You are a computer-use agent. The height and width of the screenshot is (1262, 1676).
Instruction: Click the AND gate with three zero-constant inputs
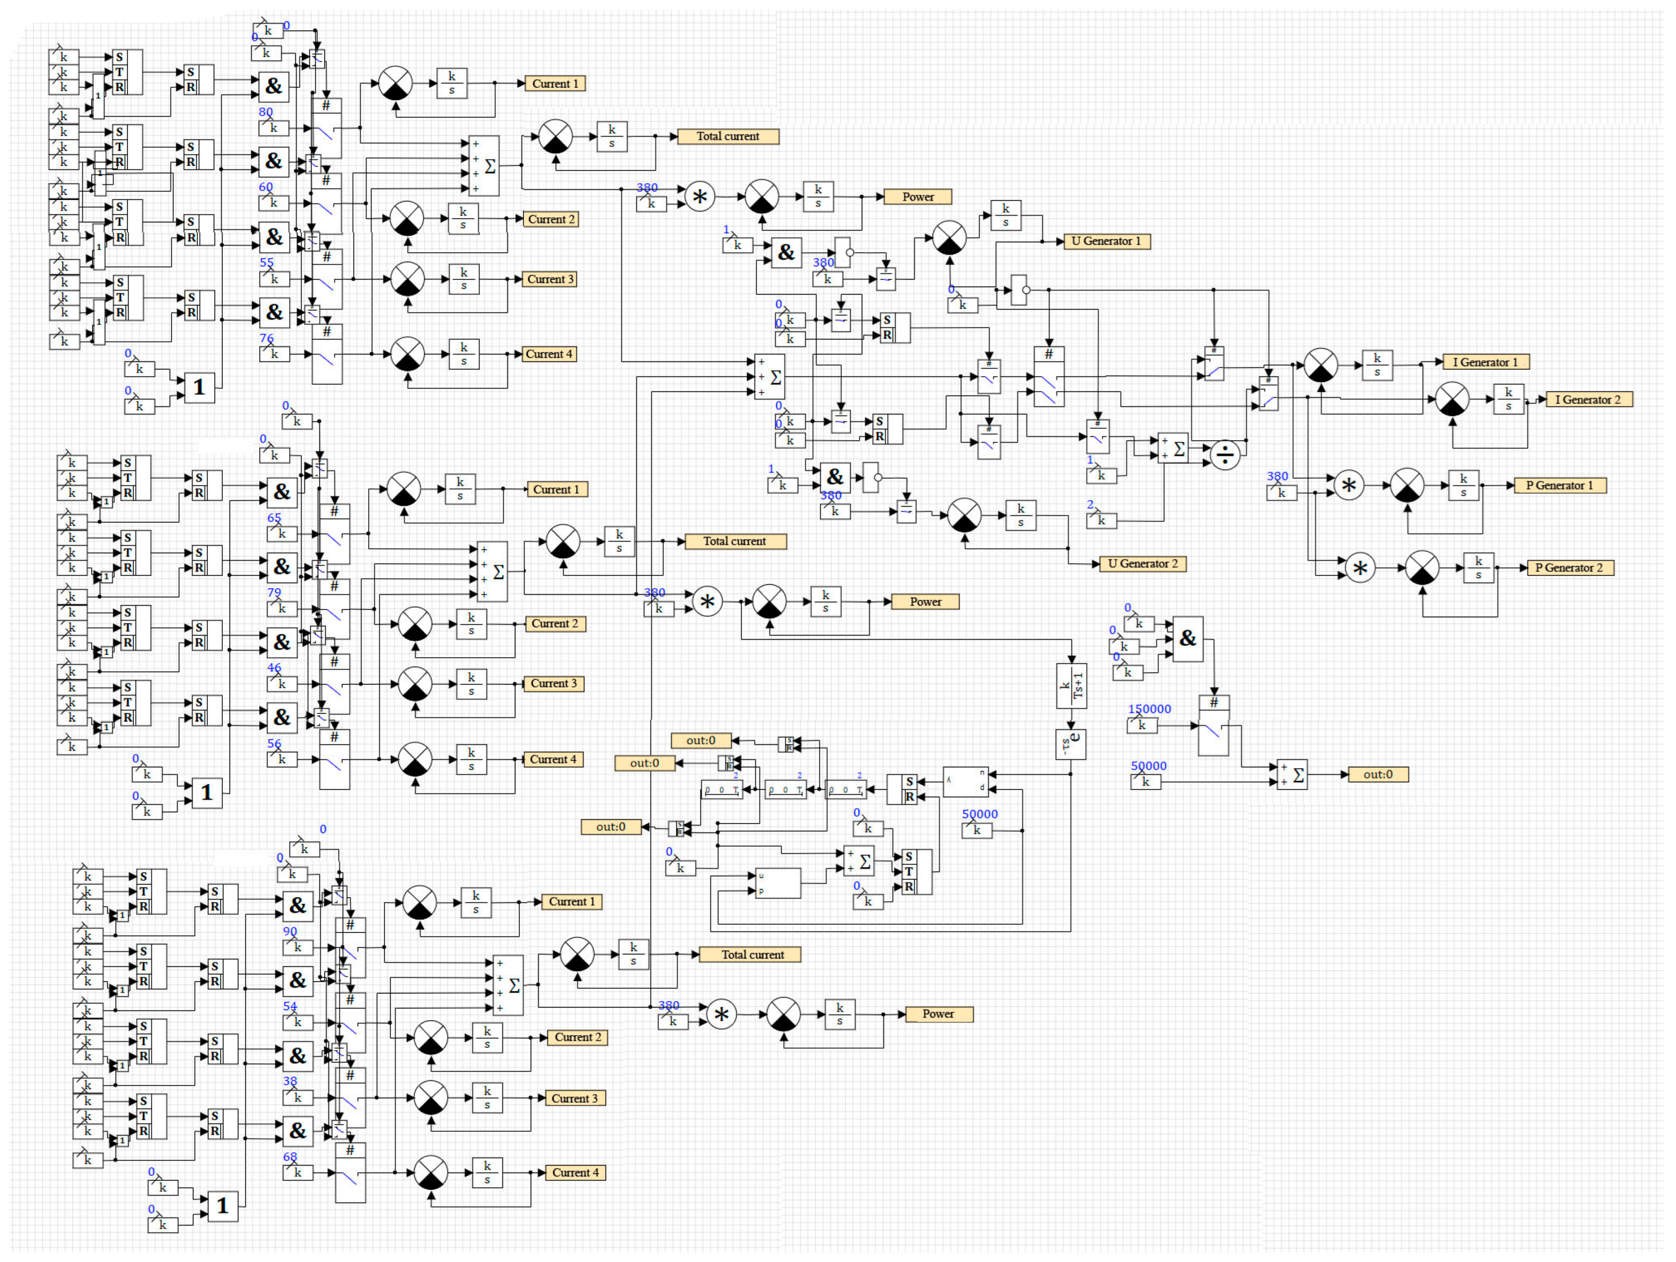[x=1187, y=639]
